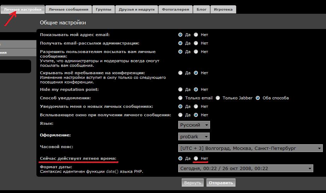Open the Личные сообщения tab
The width and height of the screenshot is (326, 193).
click(69, 10)
